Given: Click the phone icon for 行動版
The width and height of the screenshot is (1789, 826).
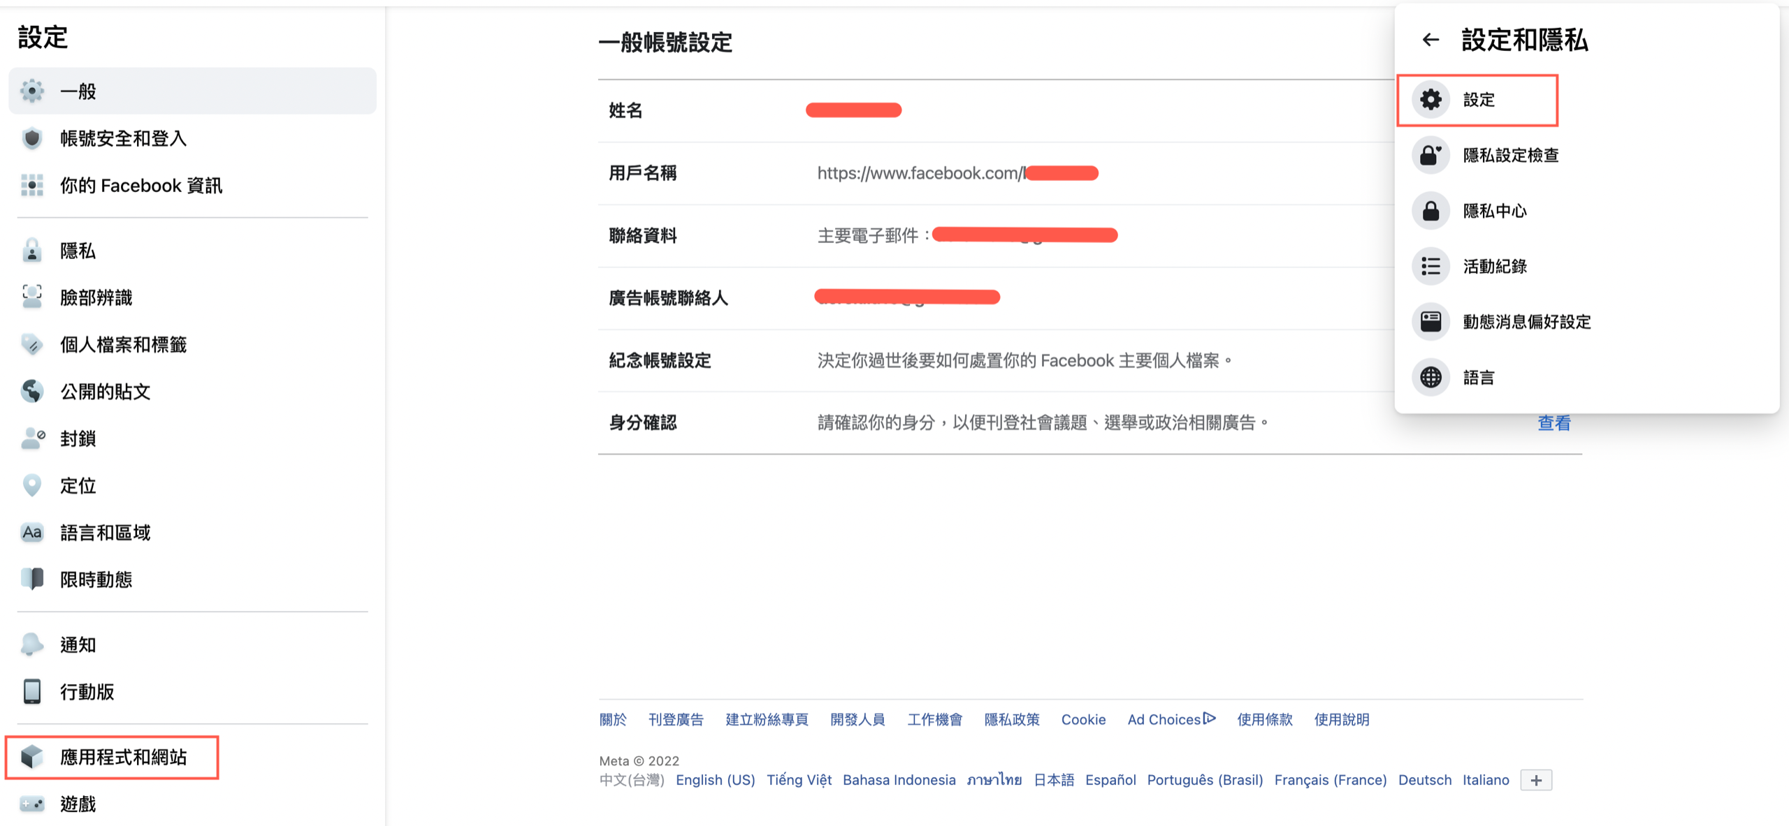Looking at the screenshot, I should click(32, 691).
